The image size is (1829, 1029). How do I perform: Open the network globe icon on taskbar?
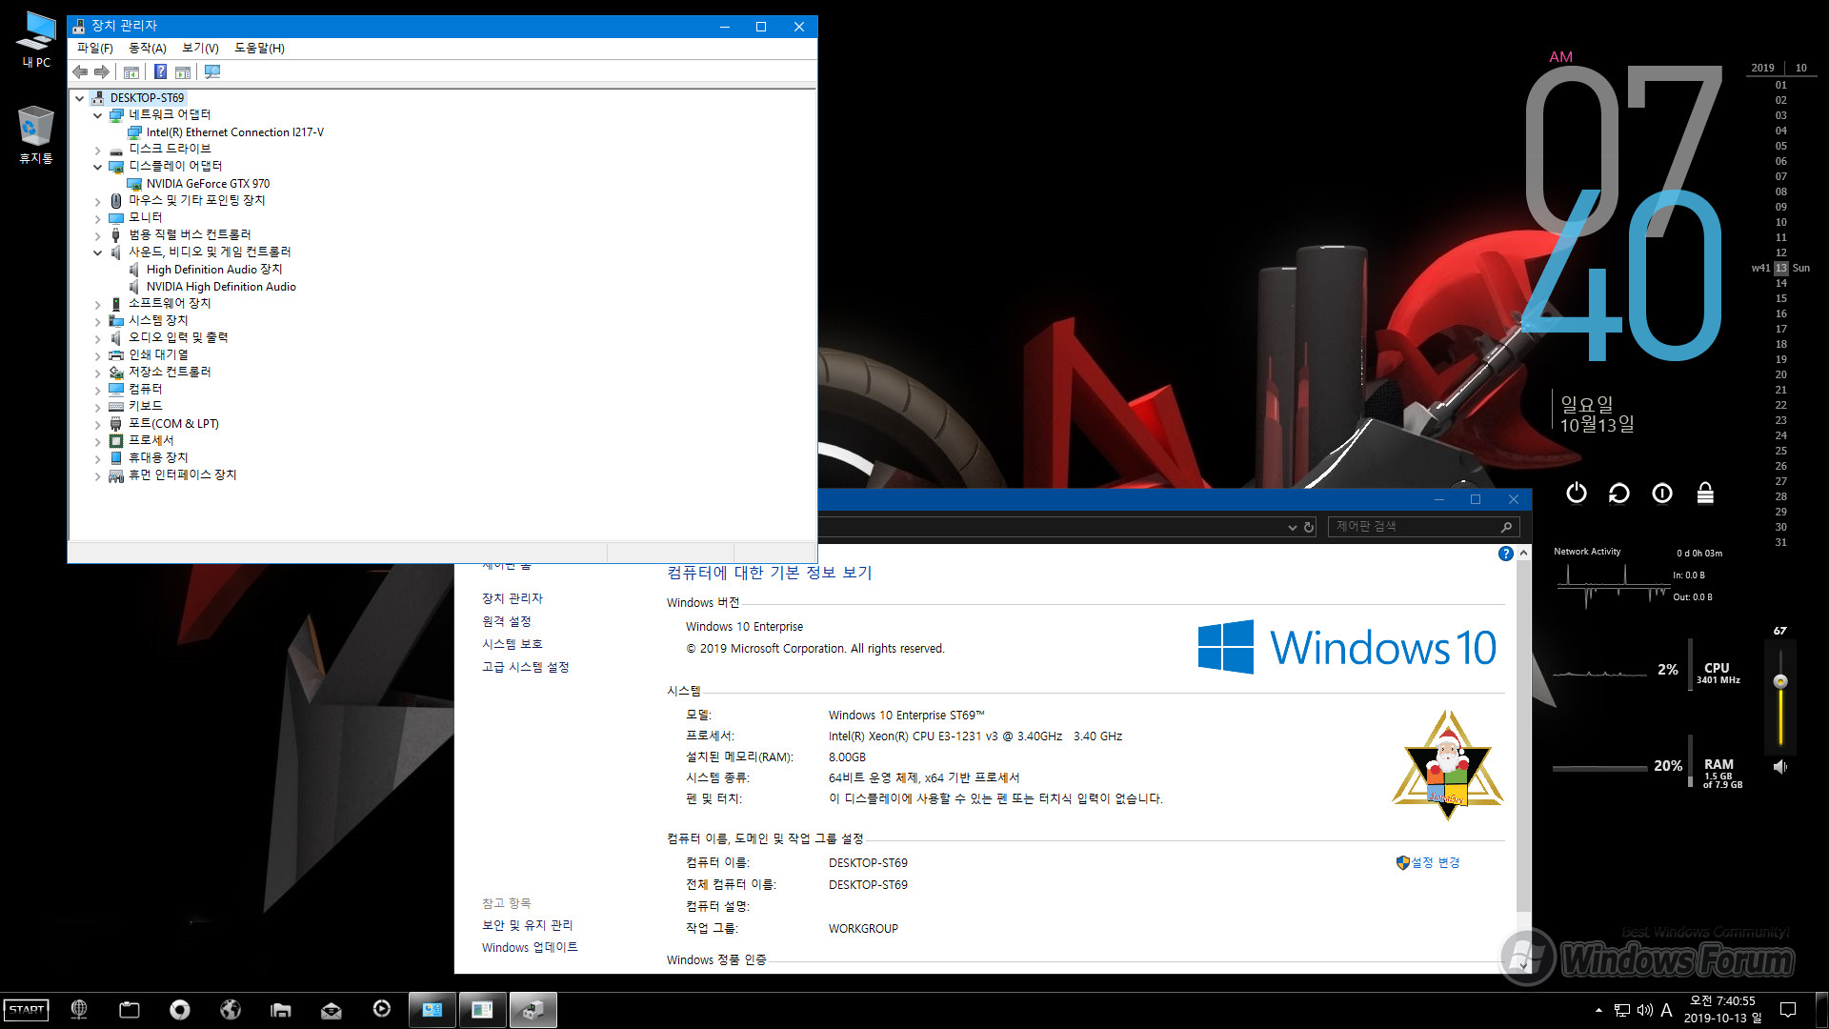[79, 1010]
